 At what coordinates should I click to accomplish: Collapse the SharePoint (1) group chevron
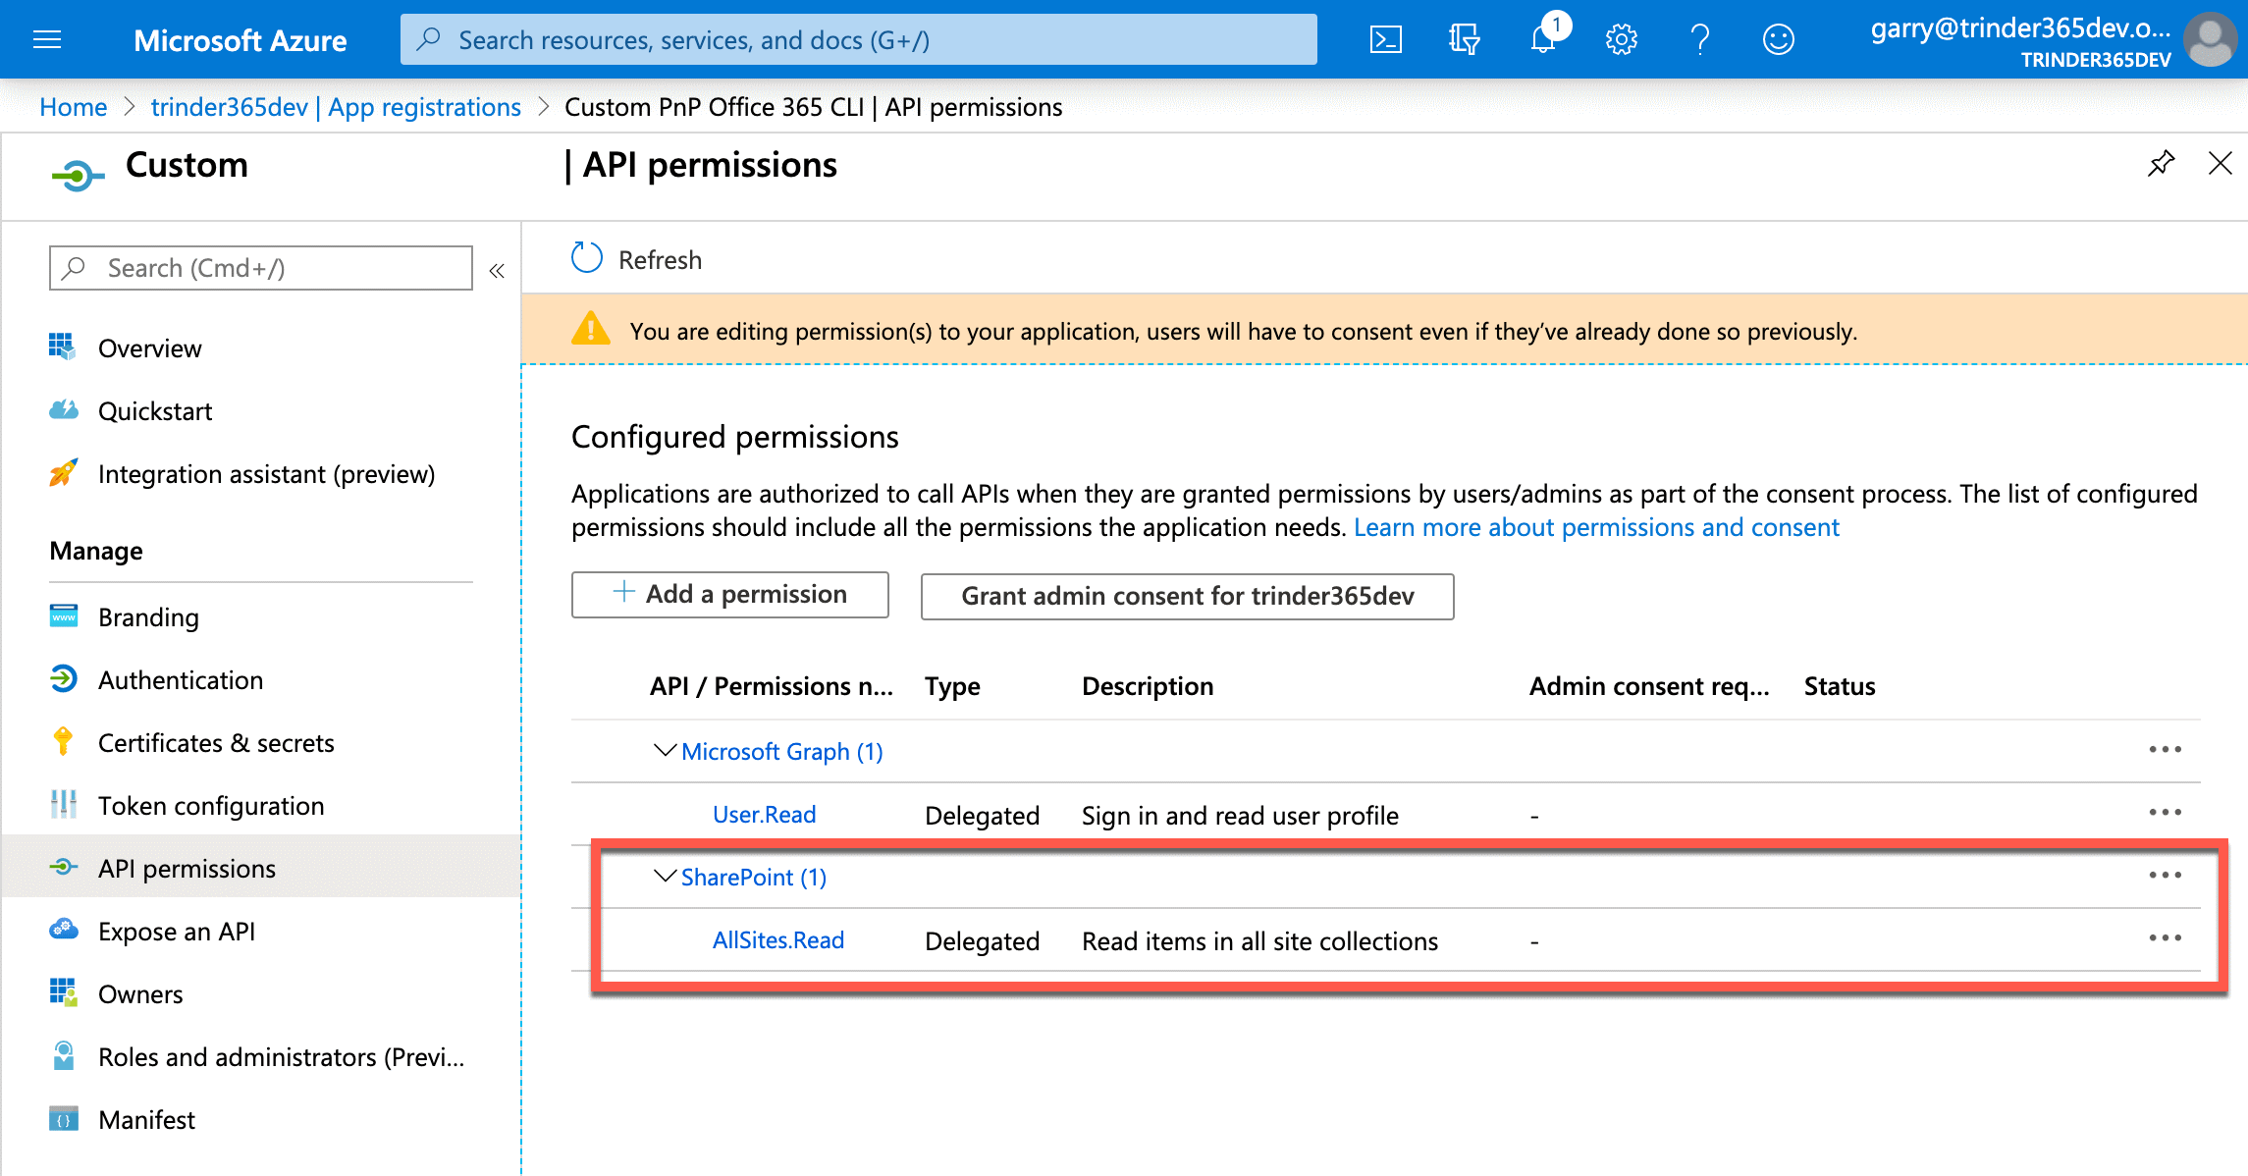click(x=665, y=877)
